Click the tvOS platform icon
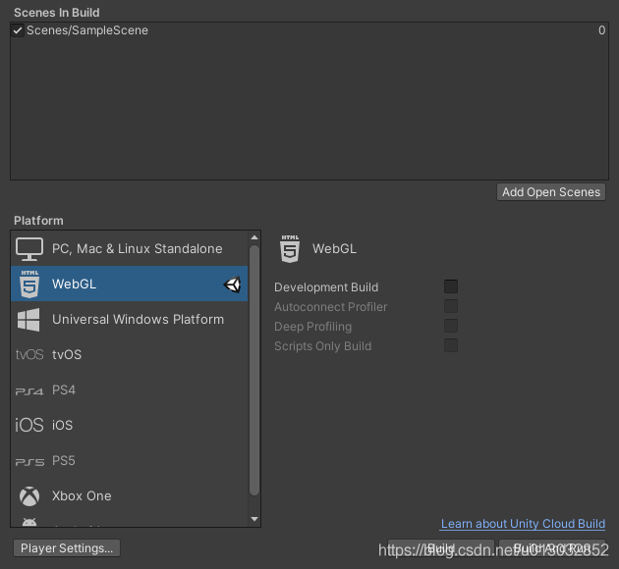This screenshot has height=569, width=619. 29,355
